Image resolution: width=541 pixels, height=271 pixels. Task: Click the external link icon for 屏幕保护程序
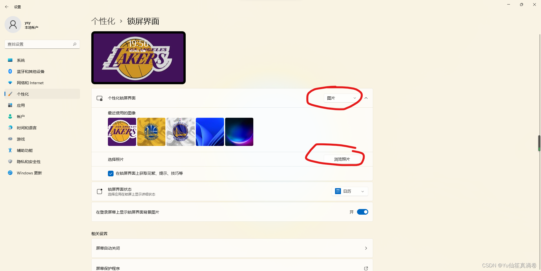pyautogui.click(x=366, y=268)
